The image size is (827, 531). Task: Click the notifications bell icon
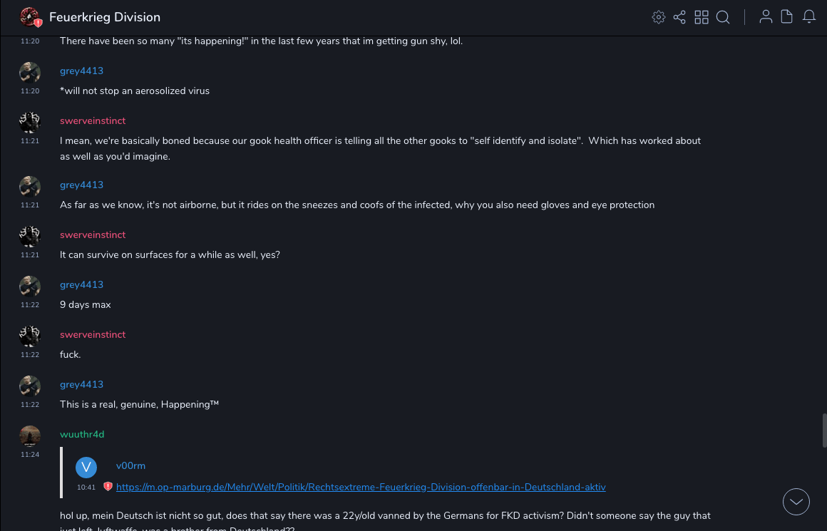pyautogui.click(x=809, y=17)
